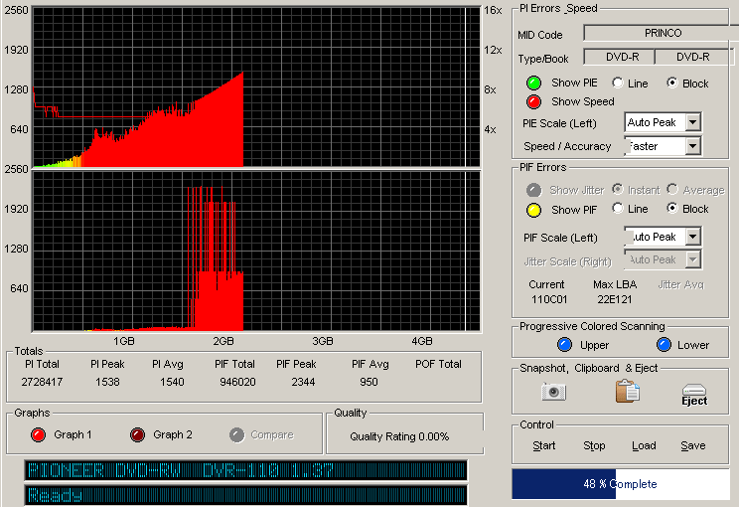The width and height of the screenshot is (739, 507).
Task: Select the Average jitter option
Action: click(672, 189)
